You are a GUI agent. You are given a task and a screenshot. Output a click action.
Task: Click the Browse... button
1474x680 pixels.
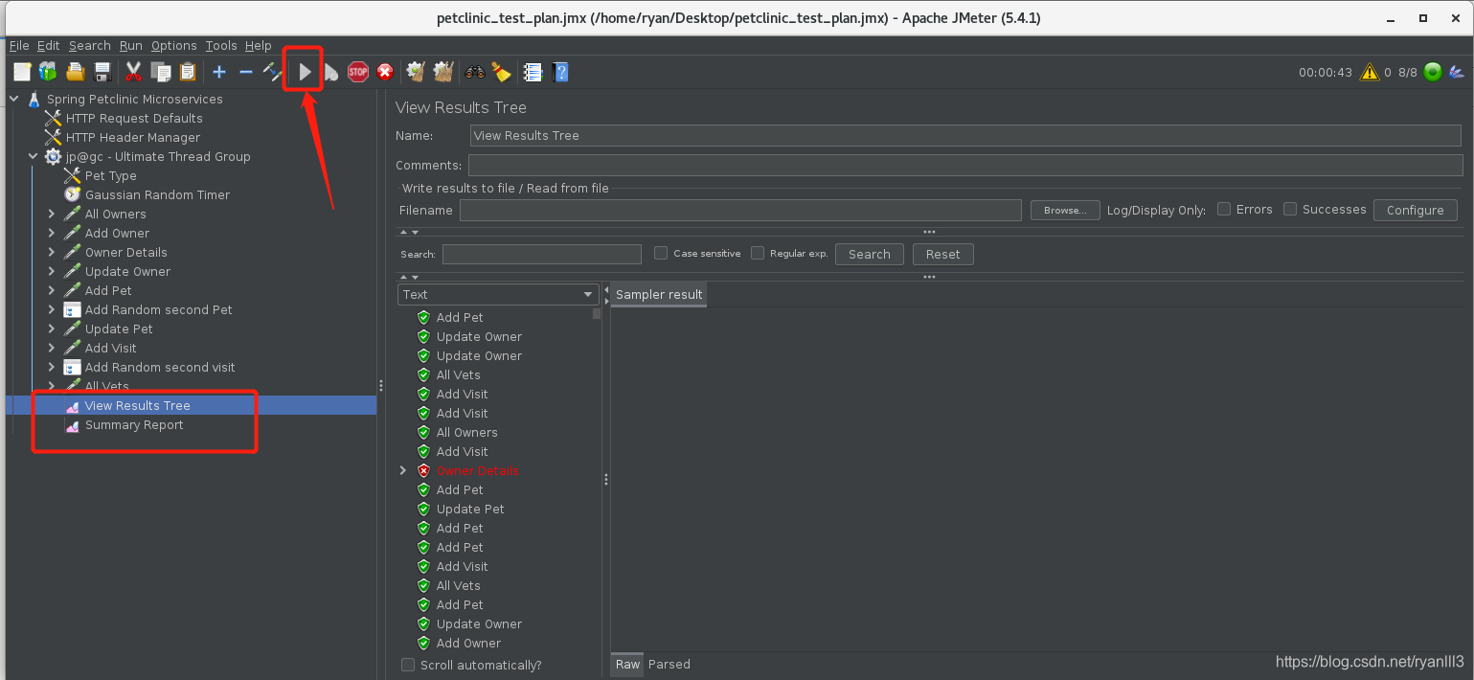coord(1065,210)
